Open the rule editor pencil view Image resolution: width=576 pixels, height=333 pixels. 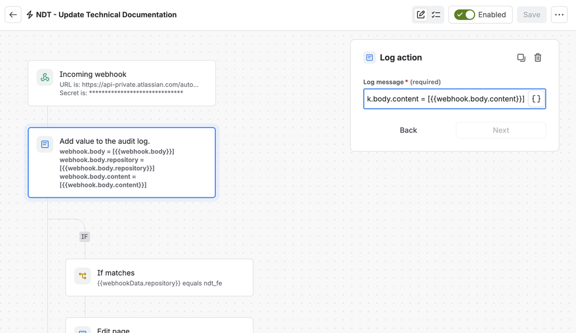[421, 14]
